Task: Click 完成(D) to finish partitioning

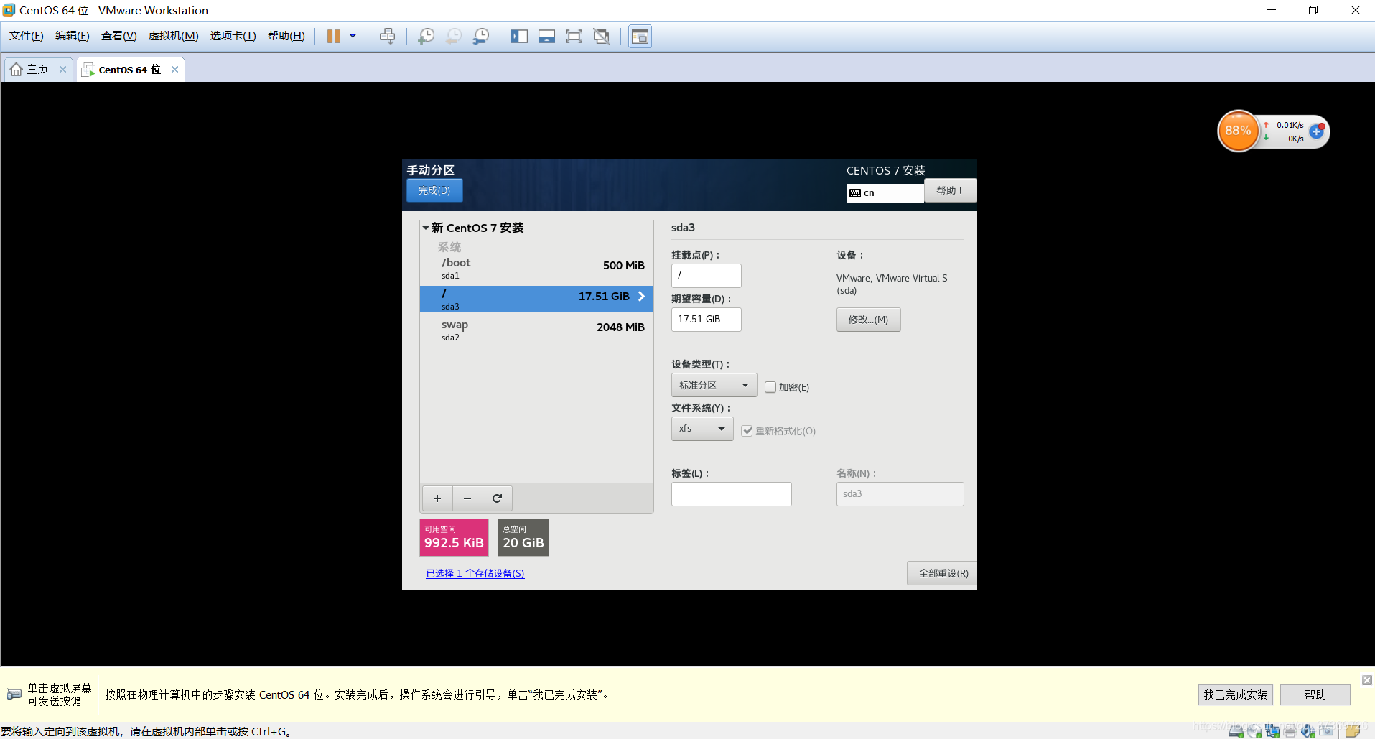Action: pyautogui.click(x=434, y=191)
